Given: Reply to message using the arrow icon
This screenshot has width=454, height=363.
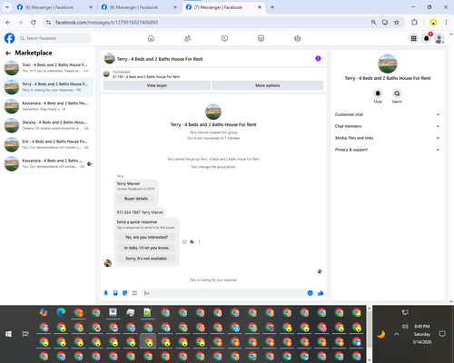Looking at the screenshot, I should pos(192,241).
